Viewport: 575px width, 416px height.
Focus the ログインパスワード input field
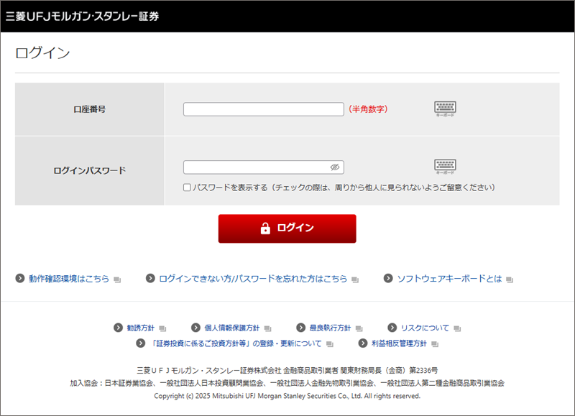coord(256,167)
